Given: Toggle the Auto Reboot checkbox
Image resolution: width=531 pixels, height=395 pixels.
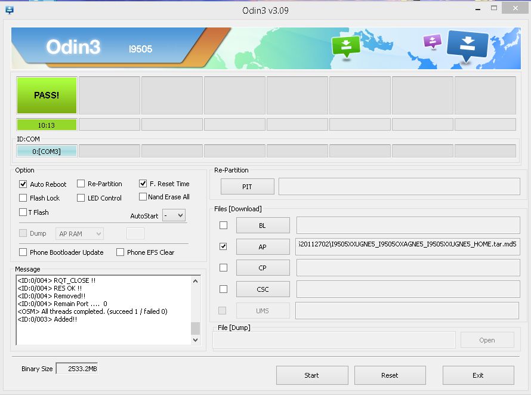Looking at the screenshot, I should 23,184.
